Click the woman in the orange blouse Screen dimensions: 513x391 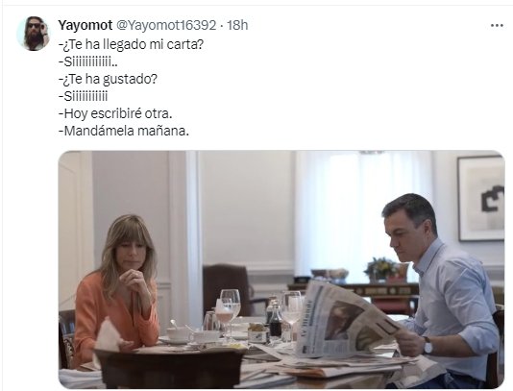click(x=118, y=288)
